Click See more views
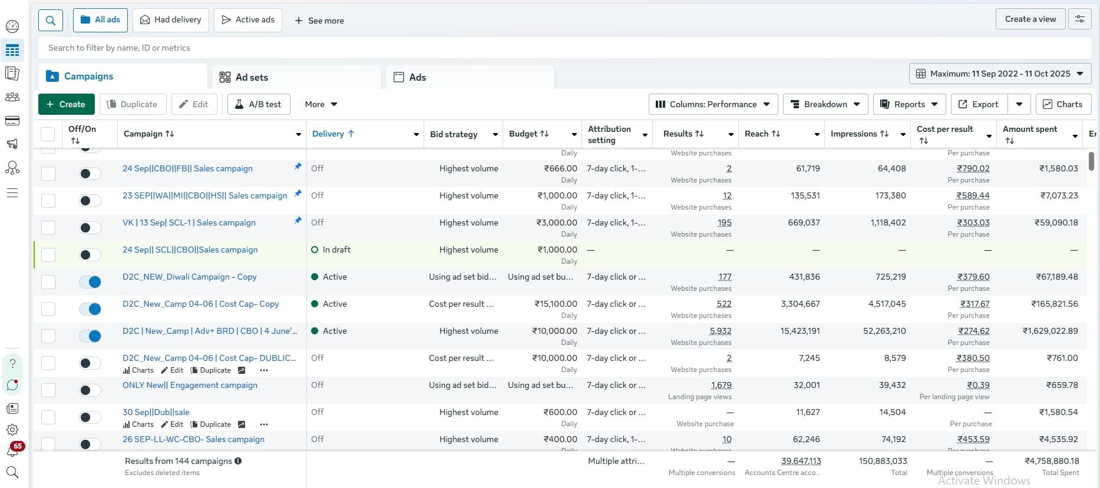The image size is (1100, 488). (x=319, y=21)
